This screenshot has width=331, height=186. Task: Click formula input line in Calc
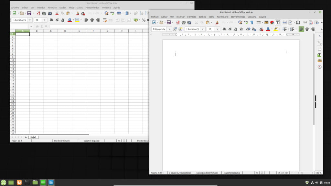99,26
